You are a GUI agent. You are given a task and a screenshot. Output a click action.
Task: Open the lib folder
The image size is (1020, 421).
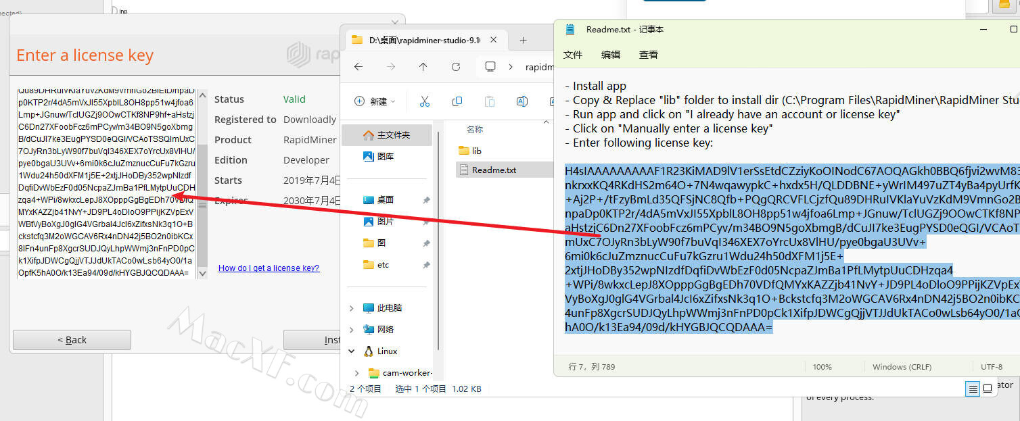pos(470,151)
